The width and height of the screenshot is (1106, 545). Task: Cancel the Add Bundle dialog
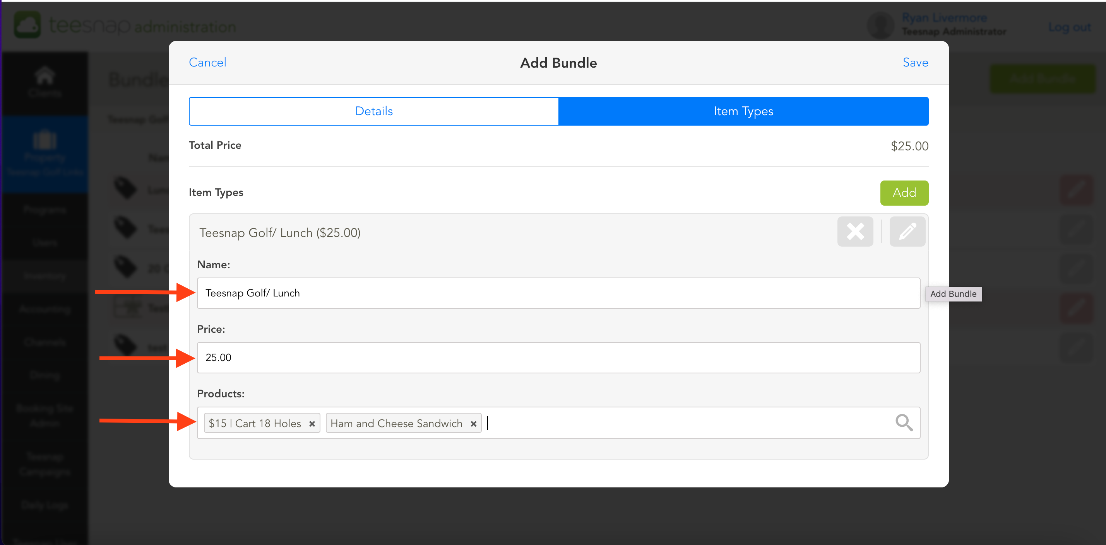click(207, 63)
